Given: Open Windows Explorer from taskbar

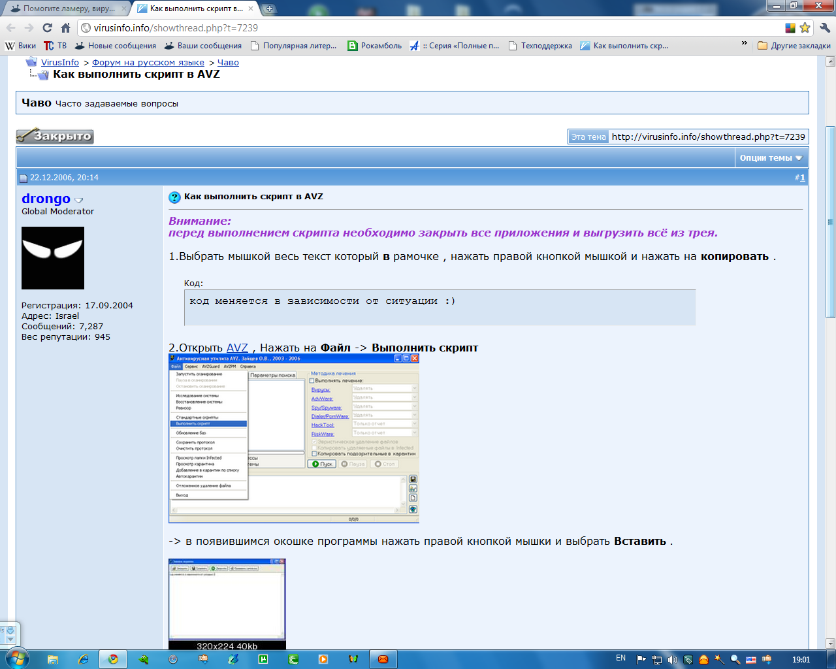Looking at the screenshot, I should tap(53, 659).
